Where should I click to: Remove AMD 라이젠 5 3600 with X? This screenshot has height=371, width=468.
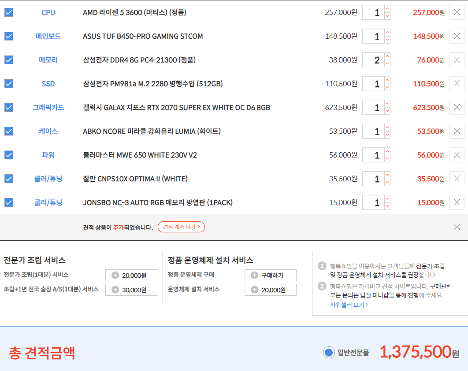(x=457, y=12)
